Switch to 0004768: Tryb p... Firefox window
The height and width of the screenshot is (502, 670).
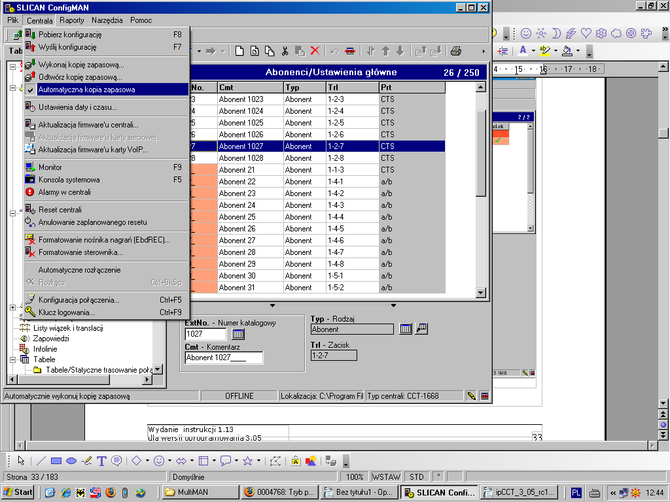click(x=280, y=492)
